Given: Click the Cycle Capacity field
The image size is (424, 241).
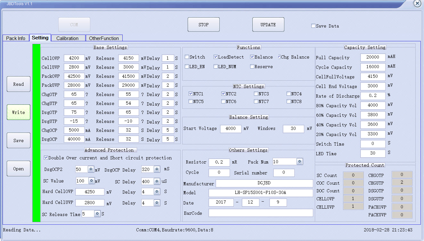Looking at the screenshot, I should pos(373,67).
